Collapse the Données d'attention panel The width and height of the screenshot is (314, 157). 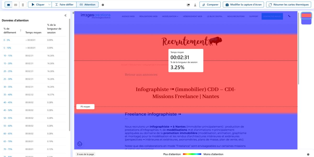click(65, 15)
